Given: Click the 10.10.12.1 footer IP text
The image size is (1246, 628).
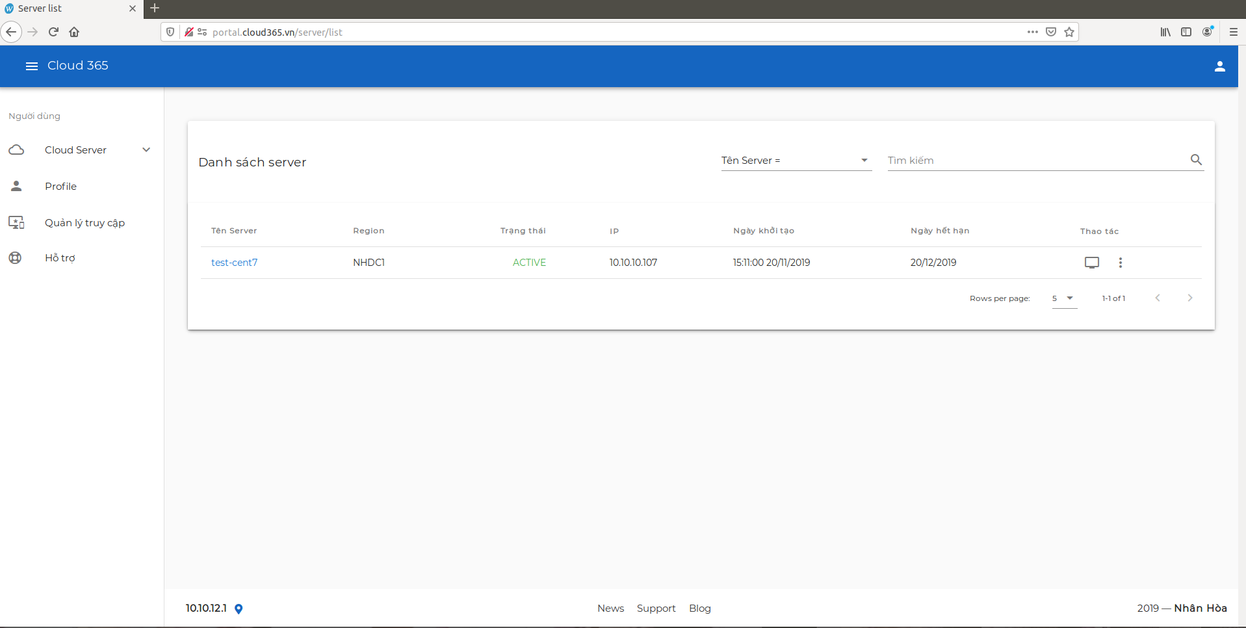Looking at the screenshot, I should 206,608.
